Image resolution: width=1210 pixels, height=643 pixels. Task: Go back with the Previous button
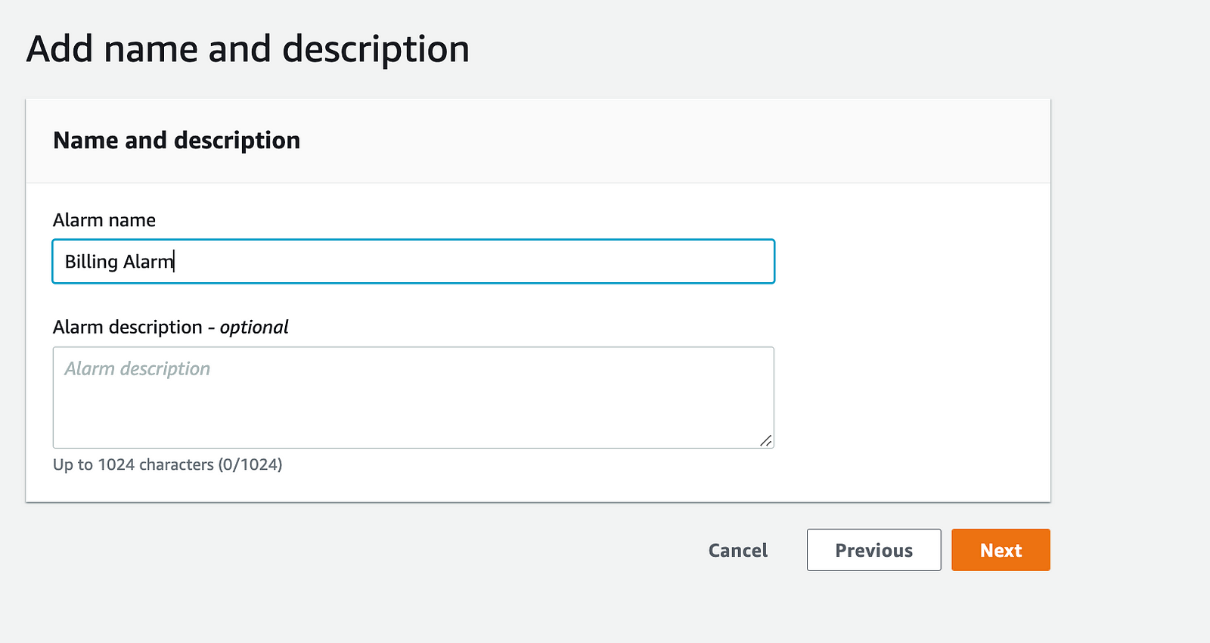(873, 550)
